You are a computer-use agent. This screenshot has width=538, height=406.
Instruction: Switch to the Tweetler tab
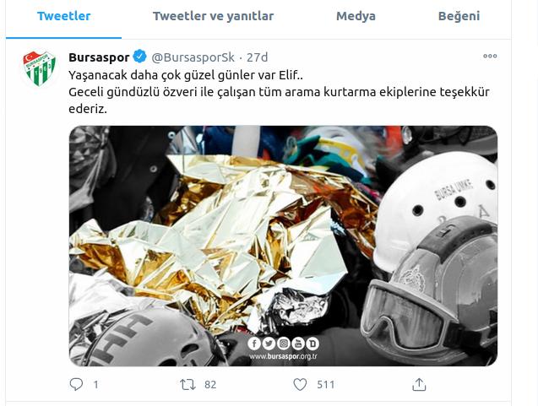pos(64,16)
